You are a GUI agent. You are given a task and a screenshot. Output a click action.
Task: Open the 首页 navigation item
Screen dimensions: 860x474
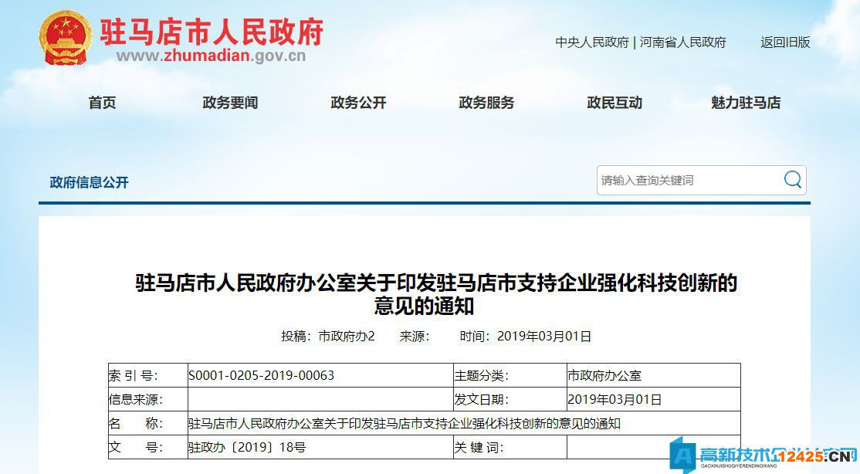click(x=102, y=103)
